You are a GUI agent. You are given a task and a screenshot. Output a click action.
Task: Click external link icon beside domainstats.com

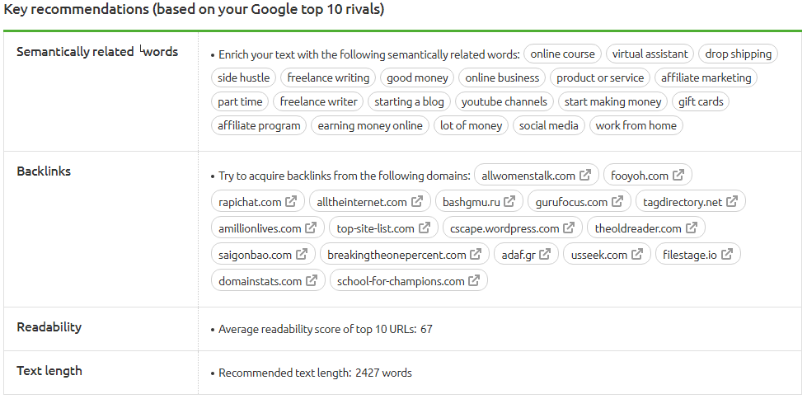tap(312, 281)
